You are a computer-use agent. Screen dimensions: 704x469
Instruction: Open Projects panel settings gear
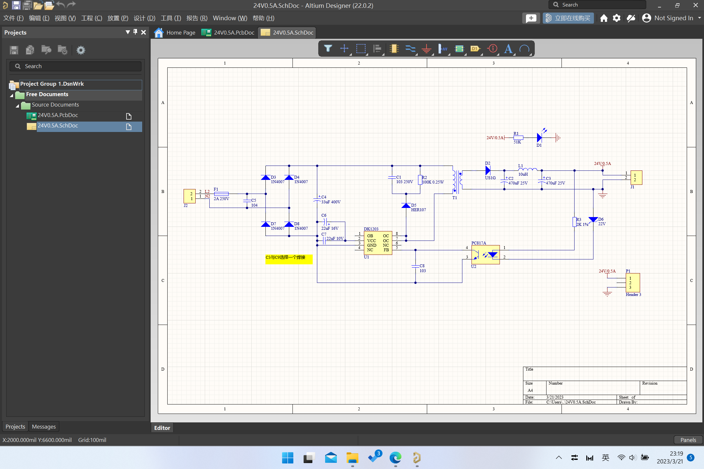[81, 50]
